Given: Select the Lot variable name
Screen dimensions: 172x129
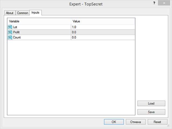Looking at the screenshot, I should tap(15, 27).
